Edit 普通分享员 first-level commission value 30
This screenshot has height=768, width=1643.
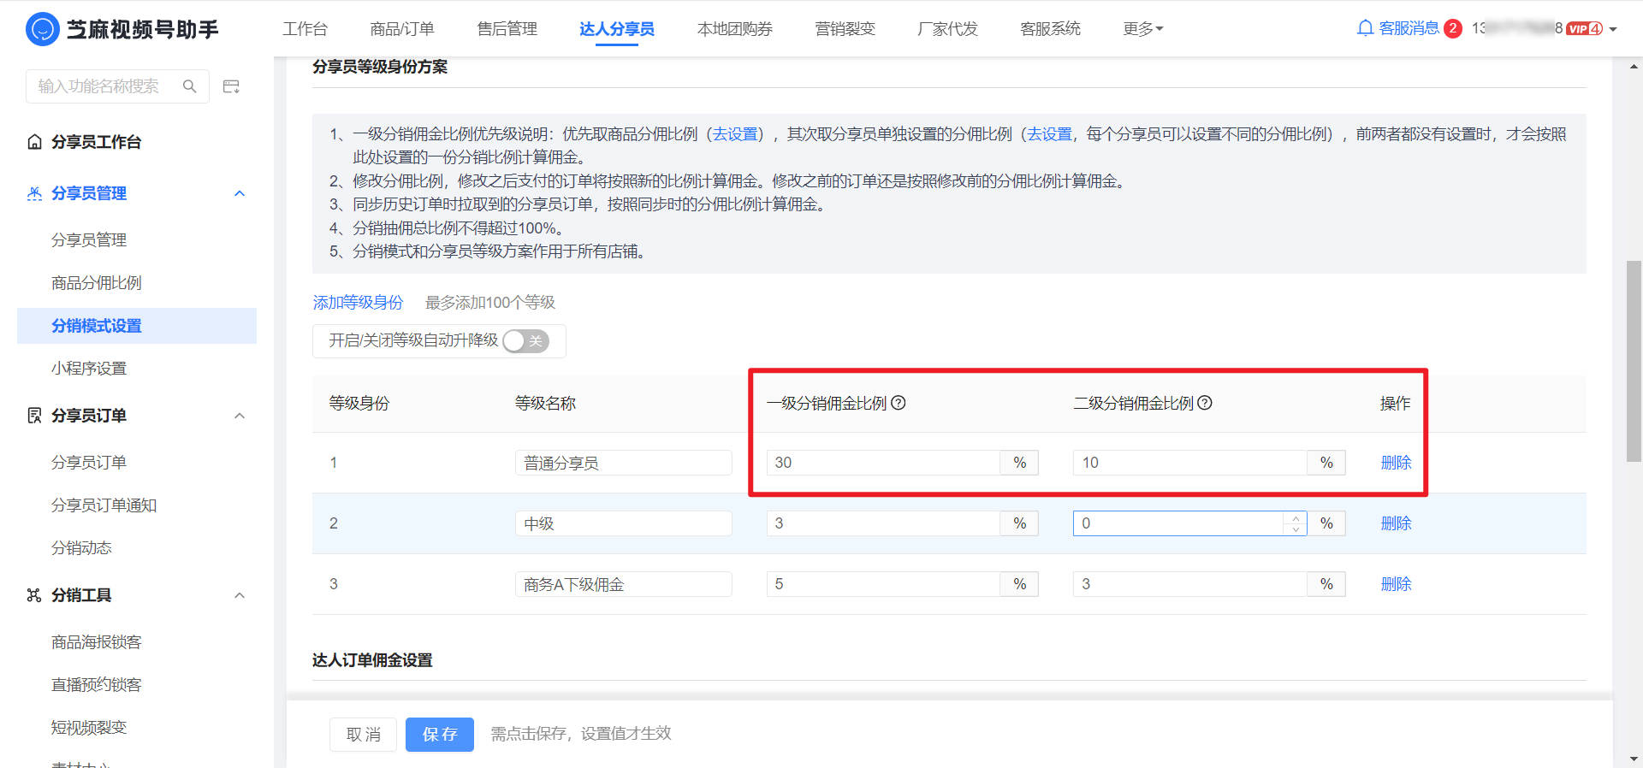tap(883, 463)
